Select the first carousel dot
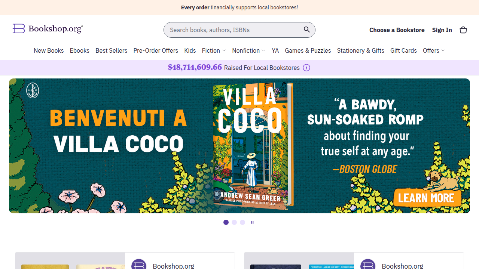This screenshot has height=269, width=479. [226, 222]
